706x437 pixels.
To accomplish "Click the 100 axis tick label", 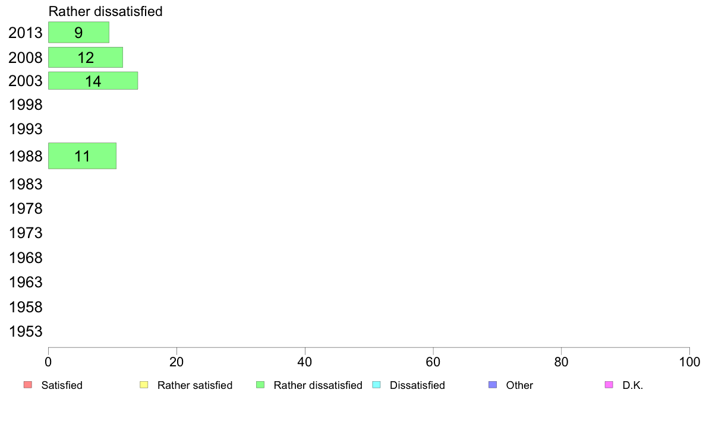I will (690, 362).
